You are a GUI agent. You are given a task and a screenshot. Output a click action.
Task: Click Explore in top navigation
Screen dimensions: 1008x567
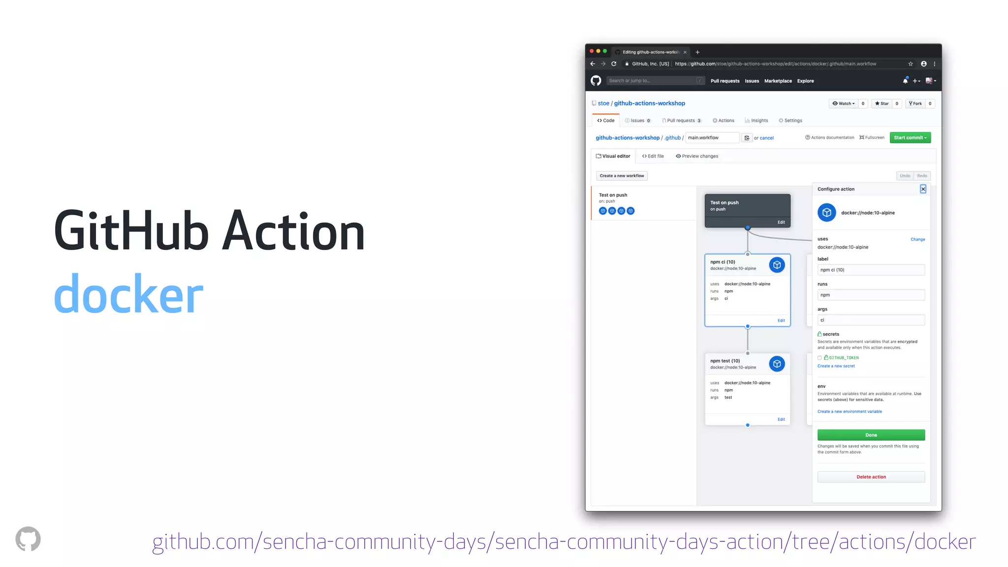(806, 81)
